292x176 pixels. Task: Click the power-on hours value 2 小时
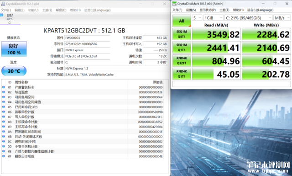(x=155, y=62)
